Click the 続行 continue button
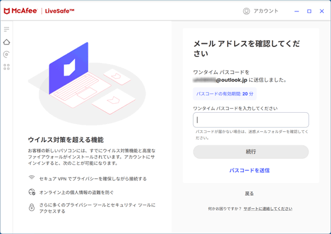 click(x=251, y=152)
